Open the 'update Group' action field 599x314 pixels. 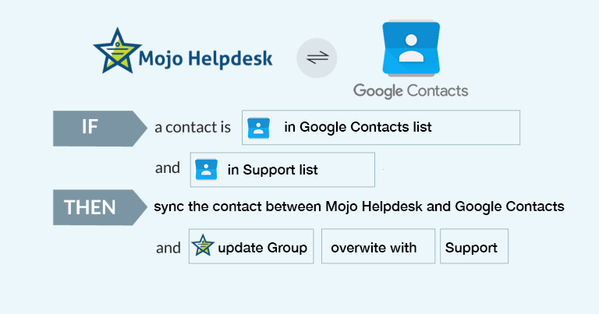tap(251, 247)
